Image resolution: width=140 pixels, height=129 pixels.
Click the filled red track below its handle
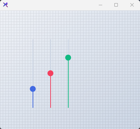point(51,92)
